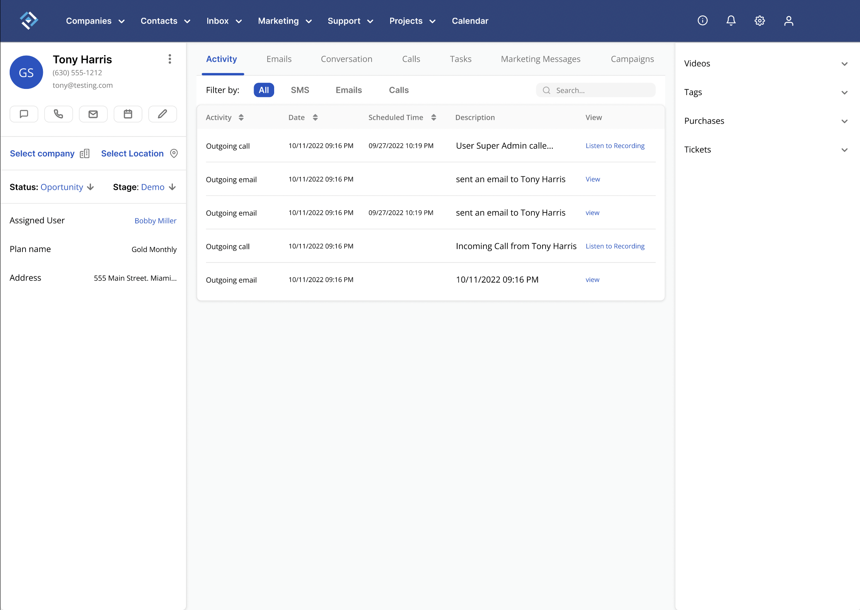The image size is (860, 610).
Task: Expand the Tickets section
Action: pos(766,150)
